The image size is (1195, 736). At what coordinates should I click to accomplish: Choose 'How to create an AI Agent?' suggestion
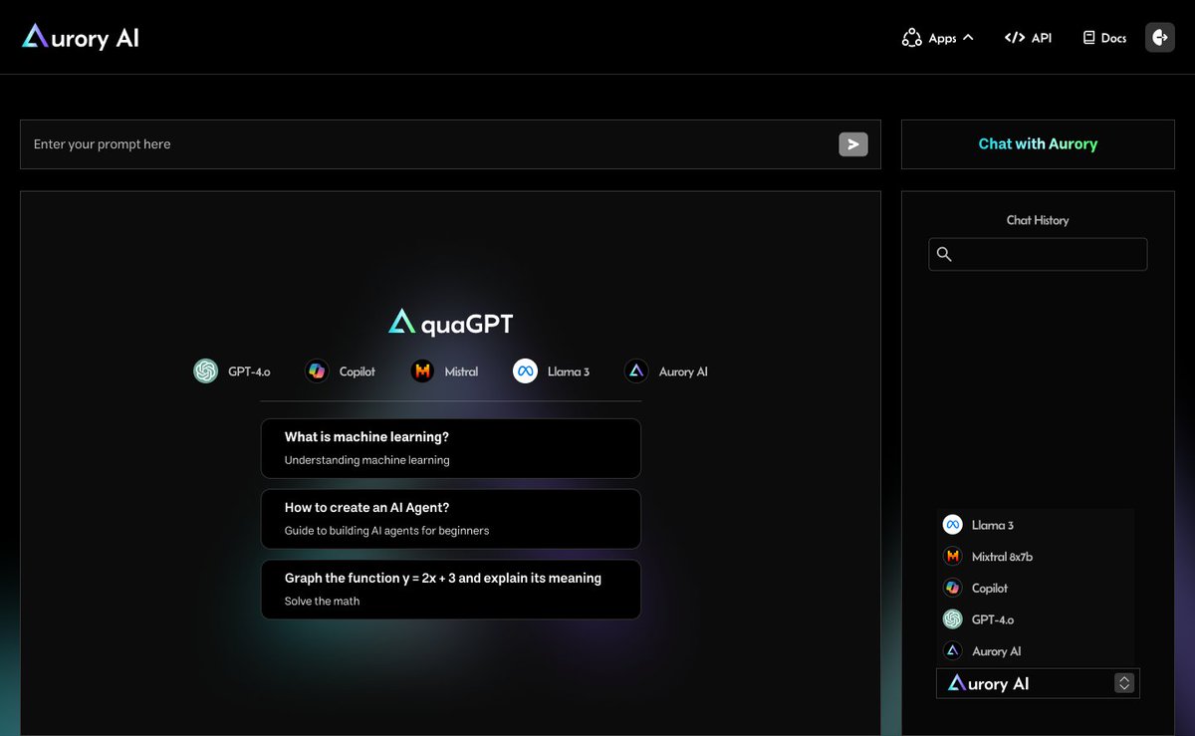point(450,519)
